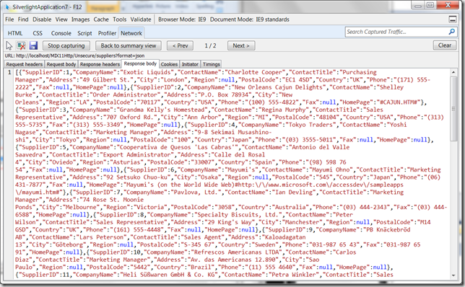
Task: Open the View menu
Action: pos(61,19)
